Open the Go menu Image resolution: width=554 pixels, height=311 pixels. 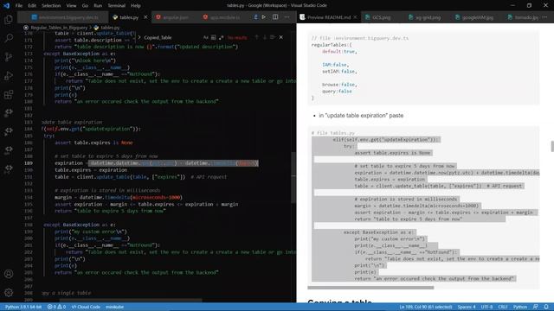(x=85, y=6)
